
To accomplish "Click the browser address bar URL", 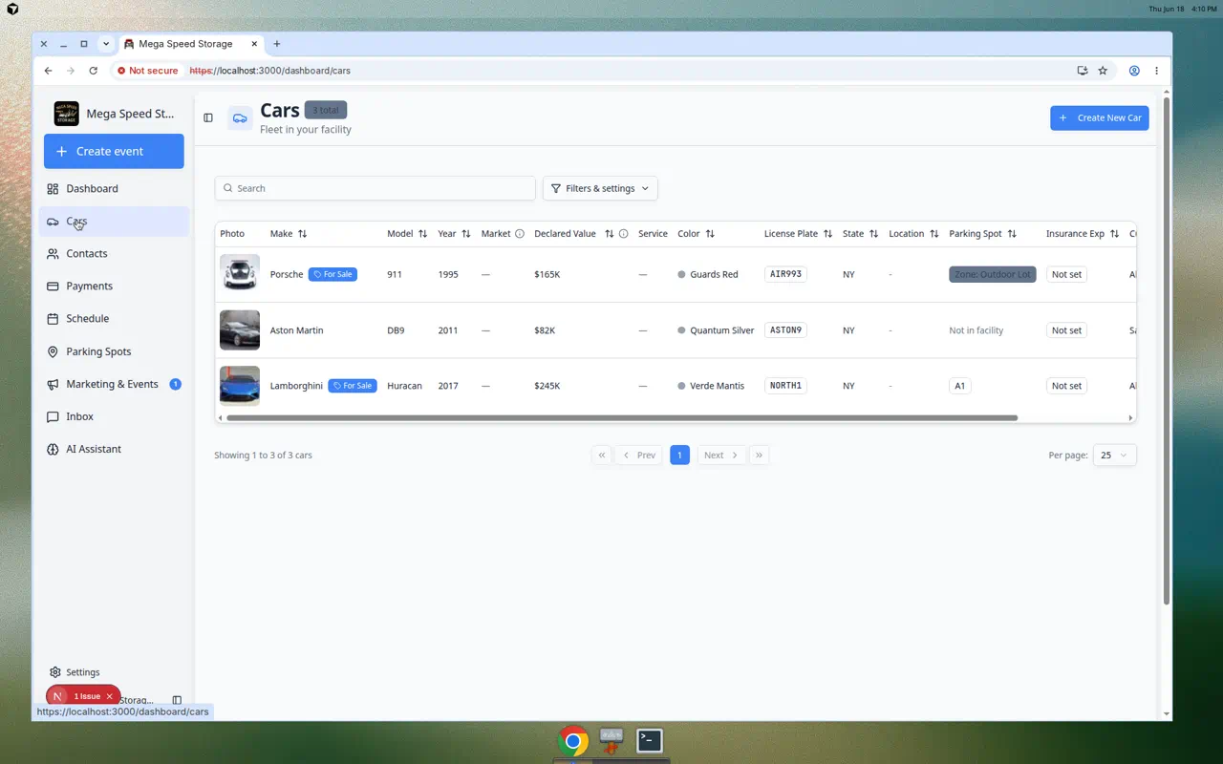I will coord(270,71).
